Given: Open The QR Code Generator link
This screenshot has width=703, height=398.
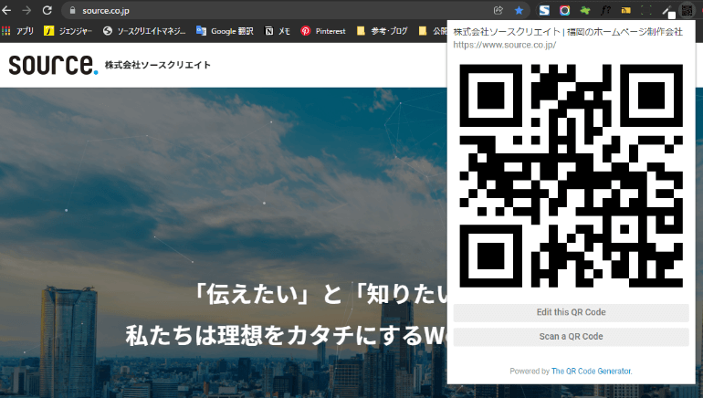Looking at the screenshot, I should click(x=592, y=372).
